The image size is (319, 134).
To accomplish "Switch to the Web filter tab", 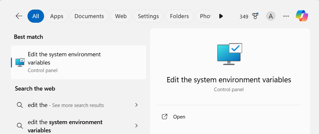I will tap(121, 16).
